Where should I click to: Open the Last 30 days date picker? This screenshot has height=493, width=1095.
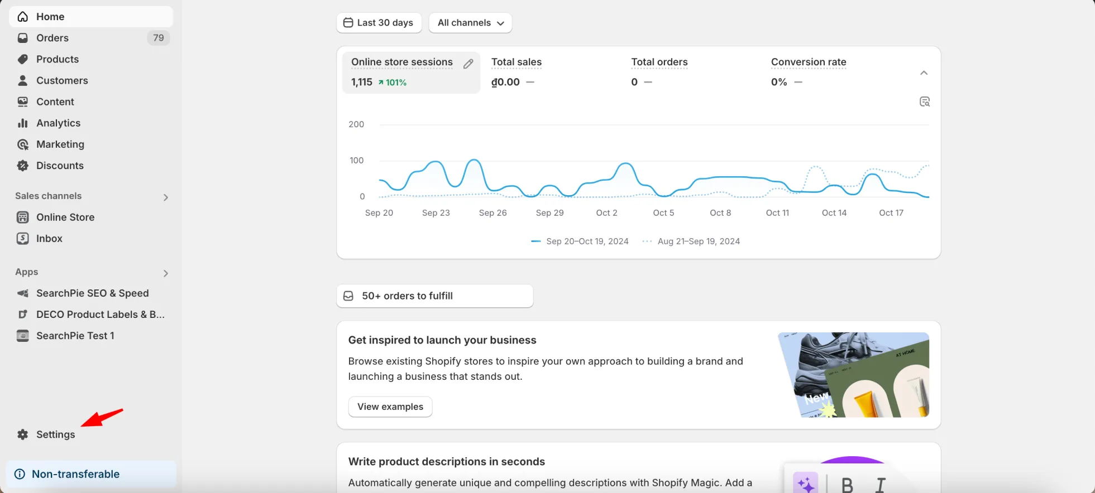pyautogui.click(x=379, y=23)
